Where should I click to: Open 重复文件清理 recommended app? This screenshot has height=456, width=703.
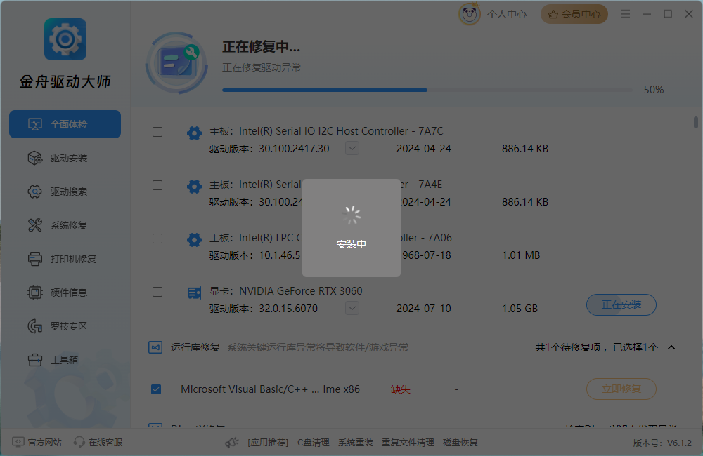coord(408,443)
